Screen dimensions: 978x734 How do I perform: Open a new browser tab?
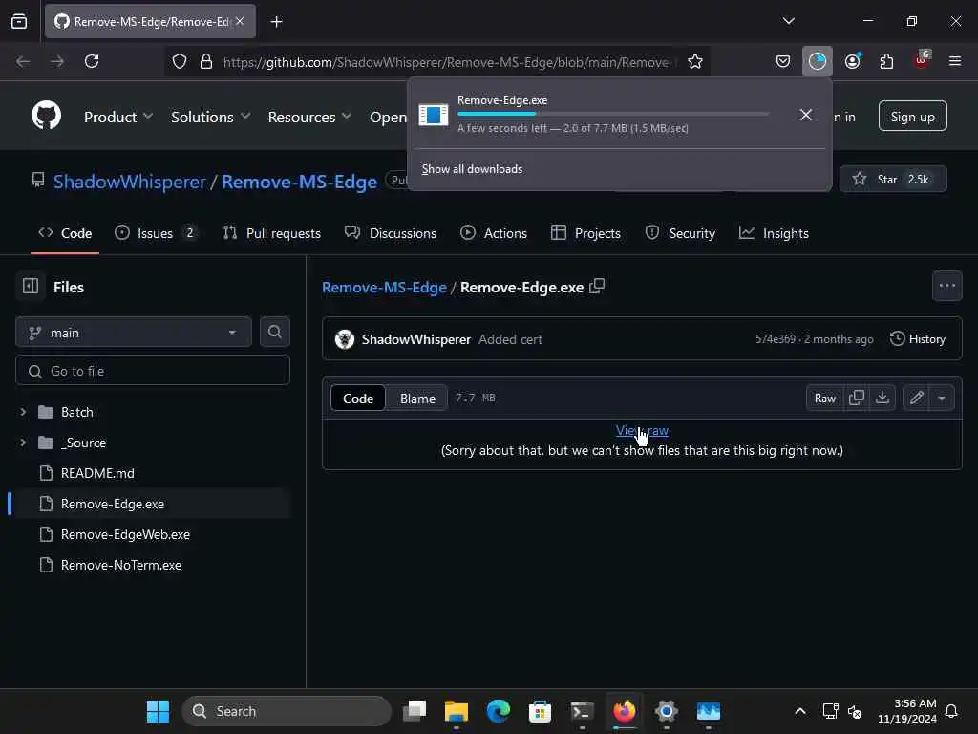click(276, 22)
